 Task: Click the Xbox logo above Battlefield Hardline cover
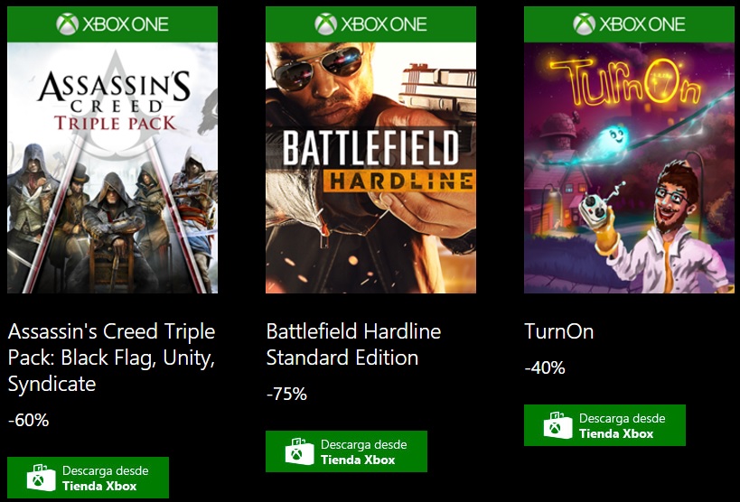click(x=326, y=24)
